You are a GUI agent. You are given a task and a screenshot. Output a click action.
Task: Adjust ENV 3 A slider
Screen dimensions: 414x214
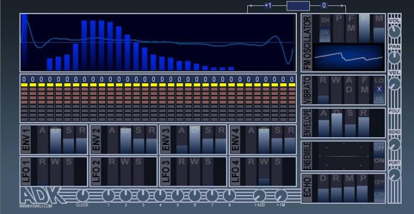coord(182,140)
